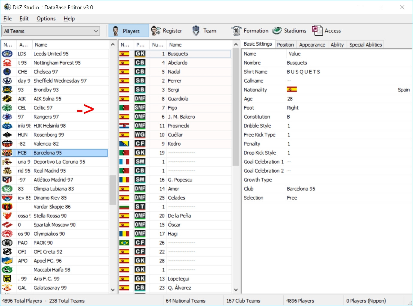Click the Chelsea 97 club crest
This screenshot has width=413, height=306.
[7, 72]
